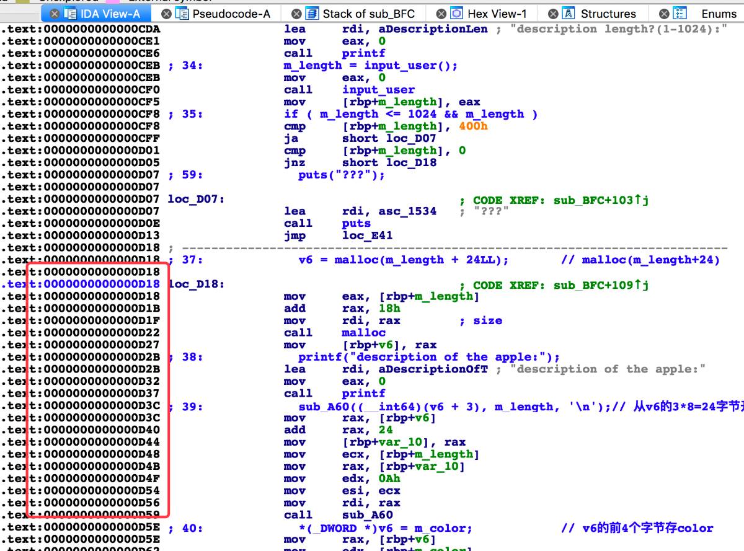Click the "description length?(1-1024):" string comment
This screenshot has height=551, width=744.
coord(618,29)
